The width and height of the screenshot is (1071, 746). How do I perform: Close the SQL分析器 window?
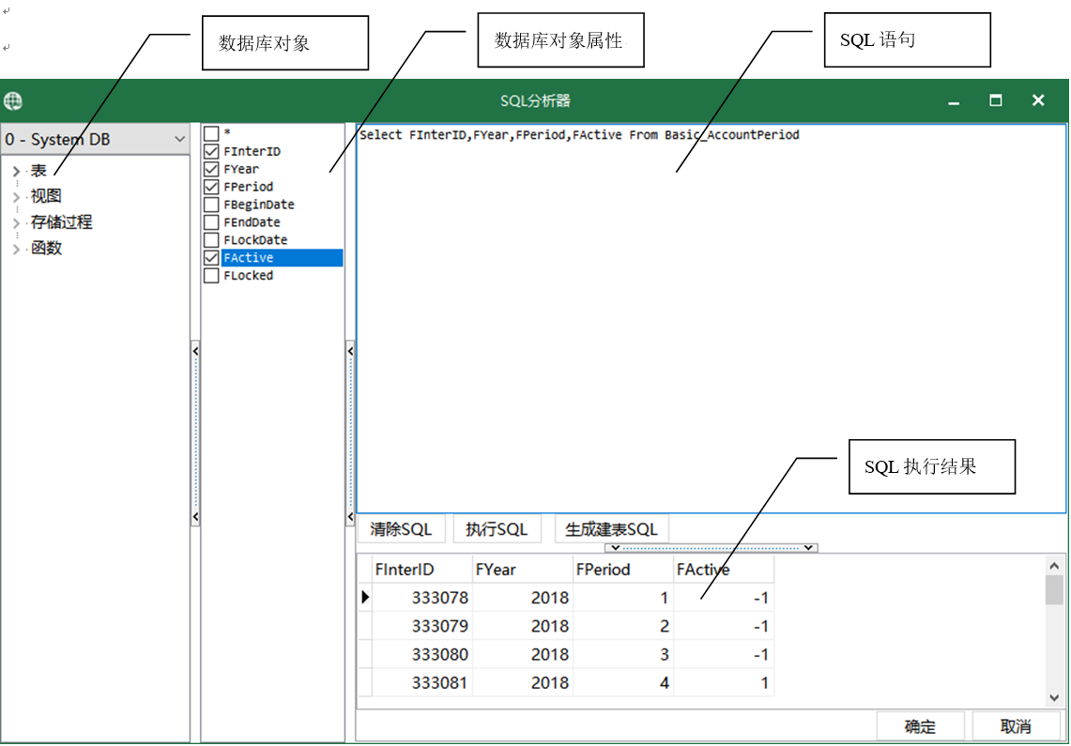point(1038,100)
